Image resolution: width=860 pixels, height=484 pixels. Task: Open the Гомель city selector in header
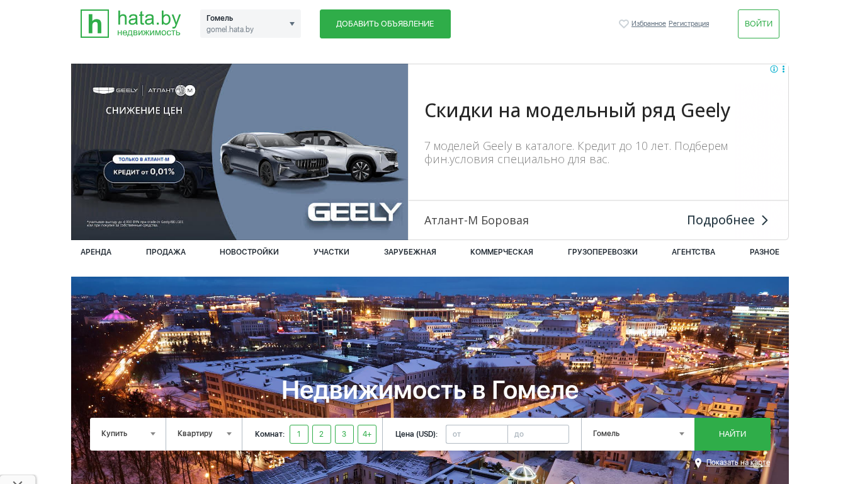pyautogui.click(x=251, y=24)
